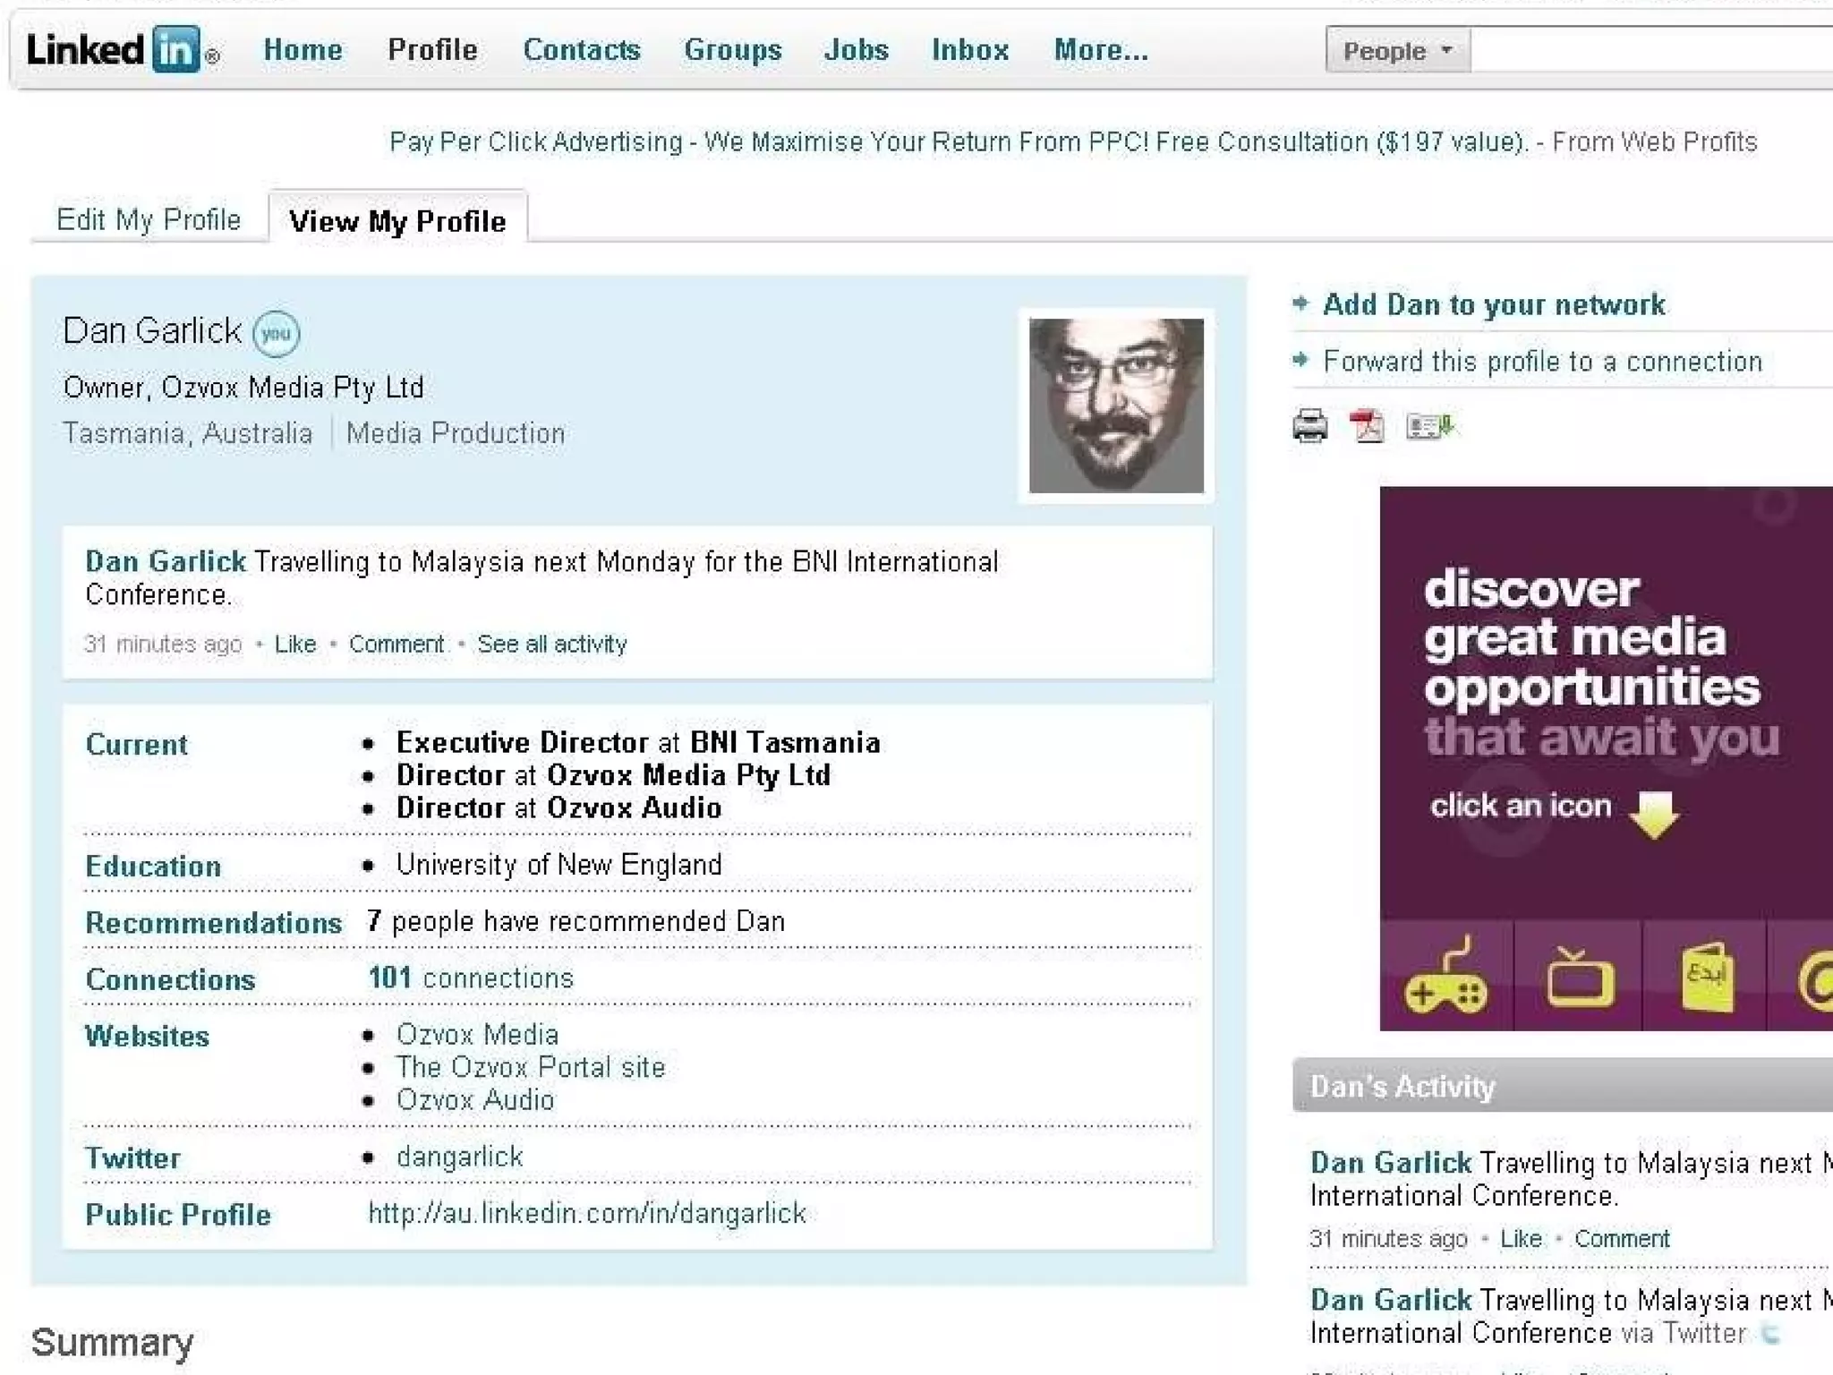Open the Home menu
This screenshot has height=1375, width=1833.
click(x=303, y=50)
